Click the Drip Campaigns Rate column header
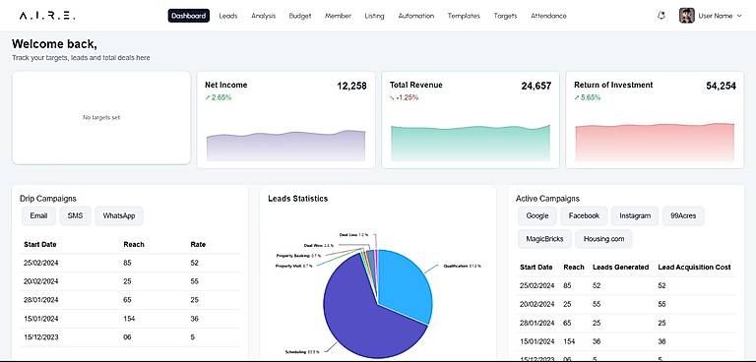The width and height of the screenshot is (756, 362). (x=198, y=244)
